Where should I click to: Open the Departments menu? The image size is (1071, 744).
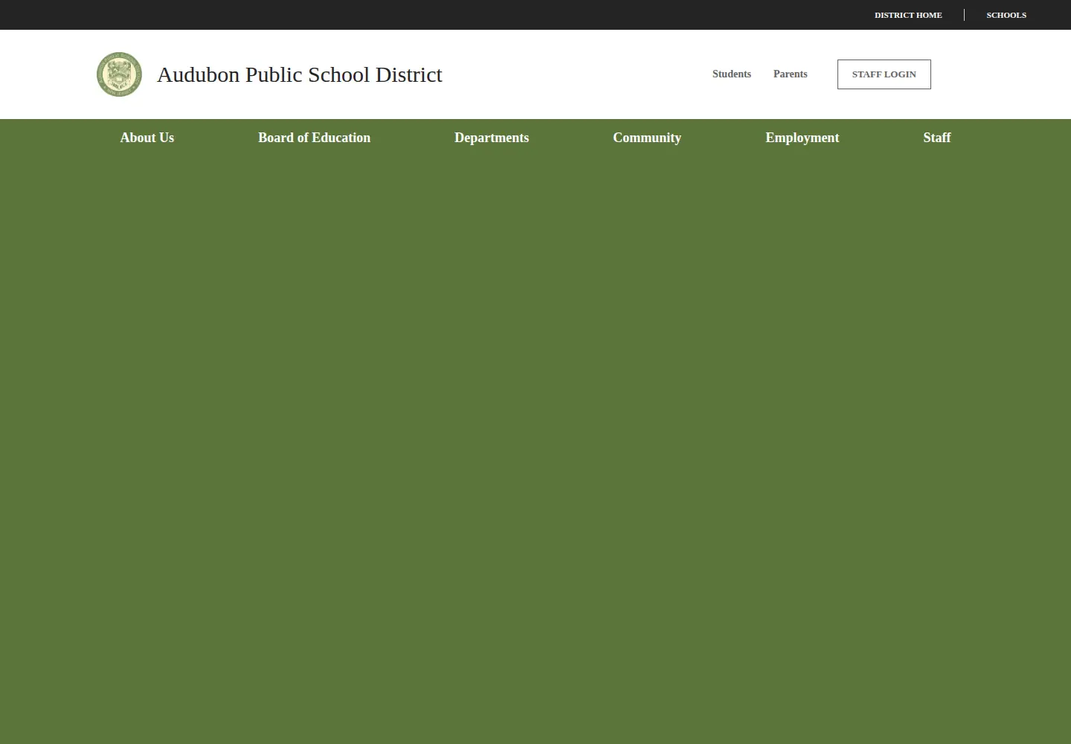[492, 138]
